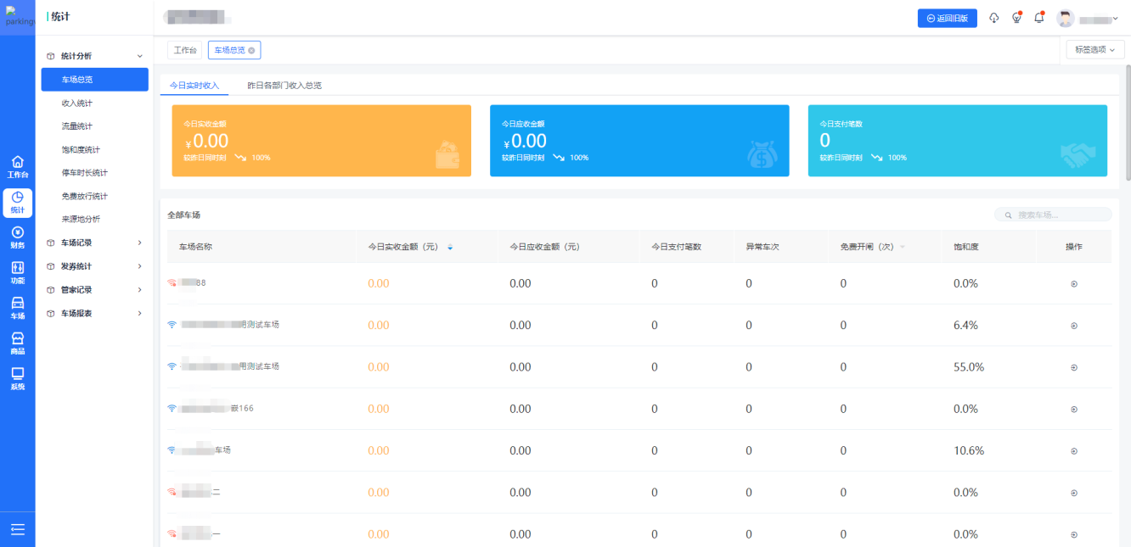The height and width of the screenshot is (547, 1131).
Task: Click the 工作台 home icon in sidebar
Action: pos(17,167)
